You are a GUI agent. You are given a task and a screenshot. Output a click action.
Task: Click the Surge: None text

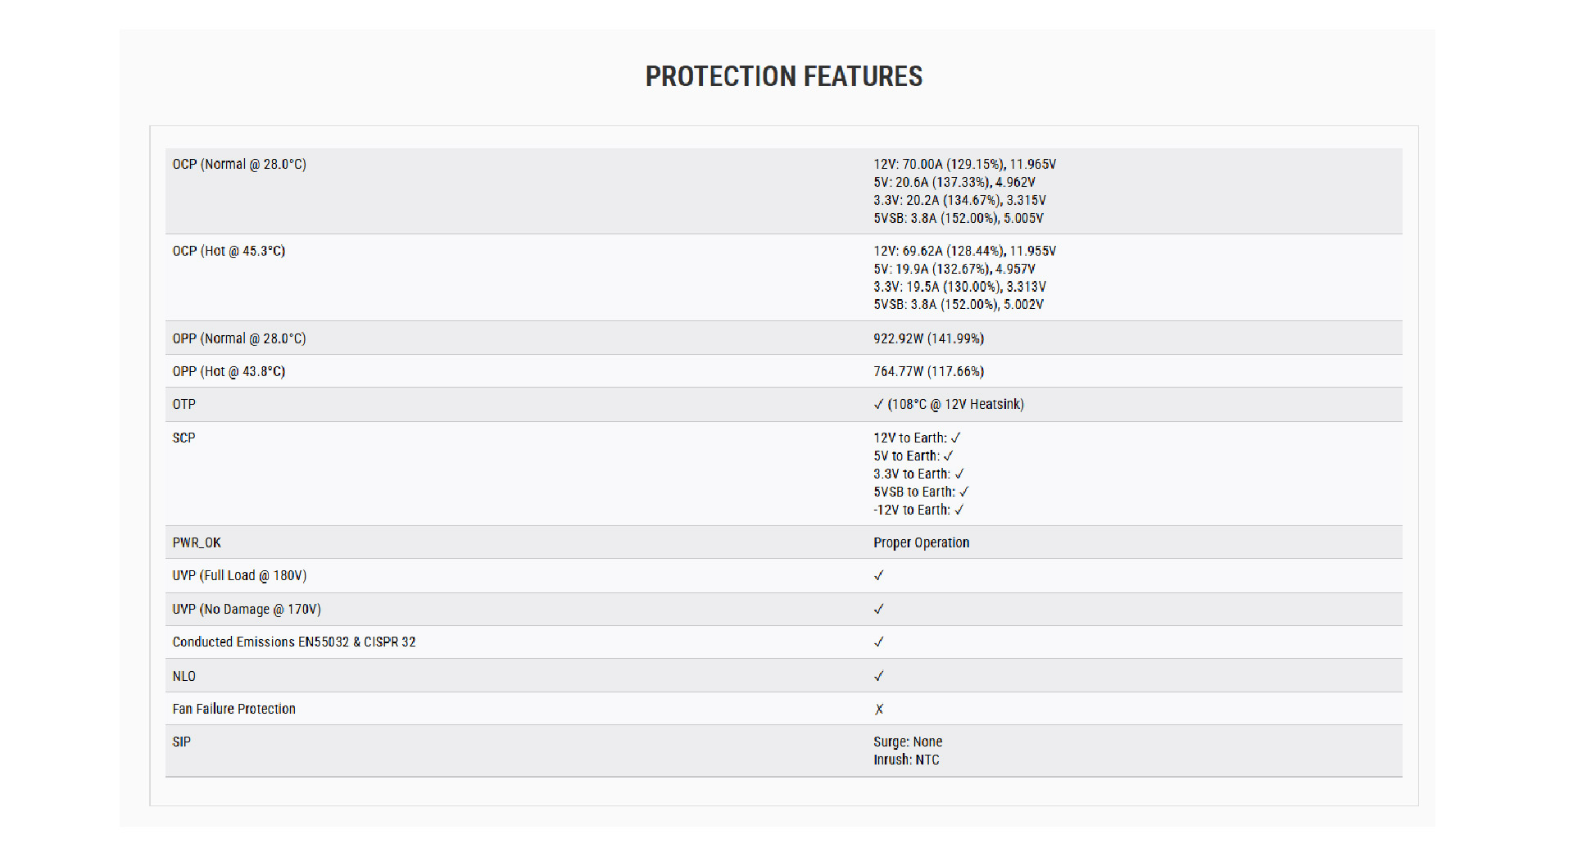(x=908, y=742)
